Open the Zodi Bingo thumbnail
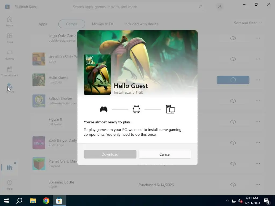275x206 pixels. [x=39, y=143]
